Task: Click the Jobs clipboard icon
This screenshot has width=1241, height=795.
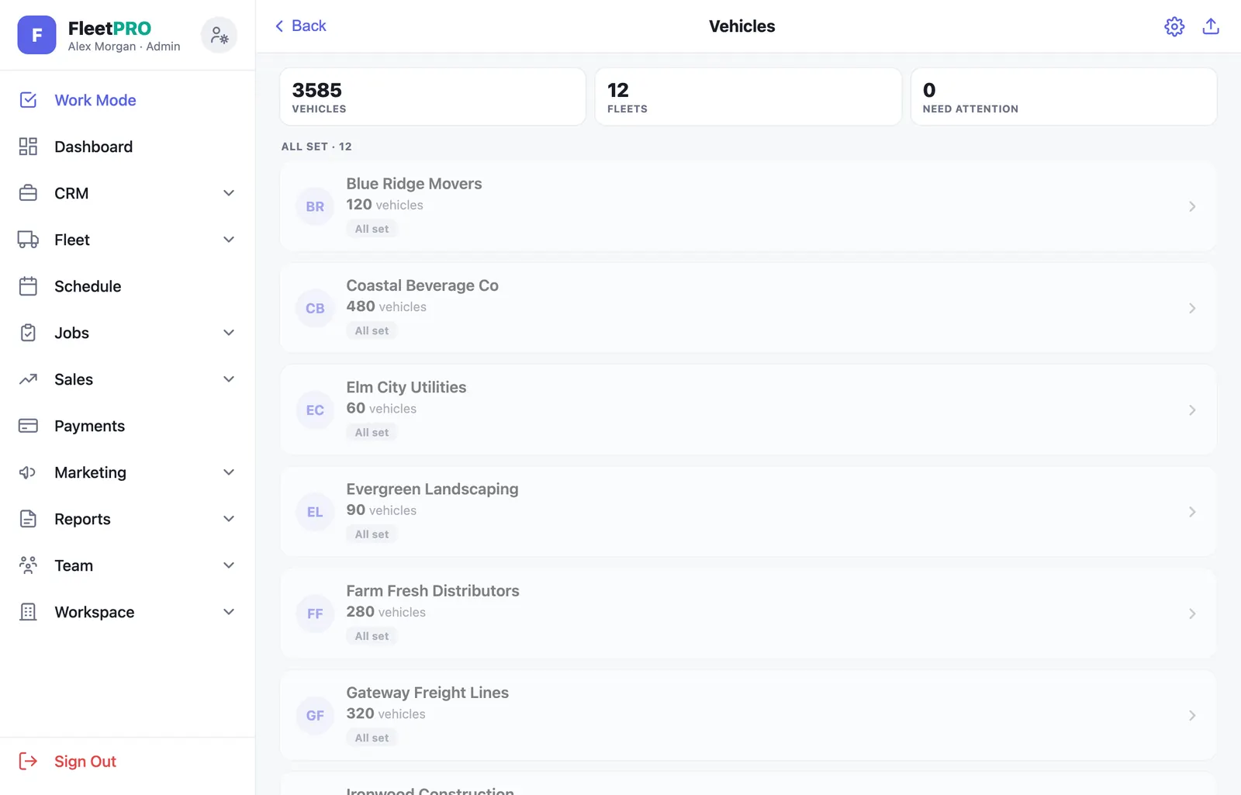Action: (28, 333)
